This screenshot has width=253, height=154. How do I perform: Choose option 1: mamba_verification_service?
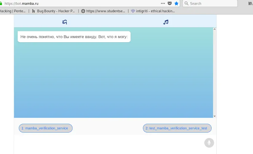point(46,128)
